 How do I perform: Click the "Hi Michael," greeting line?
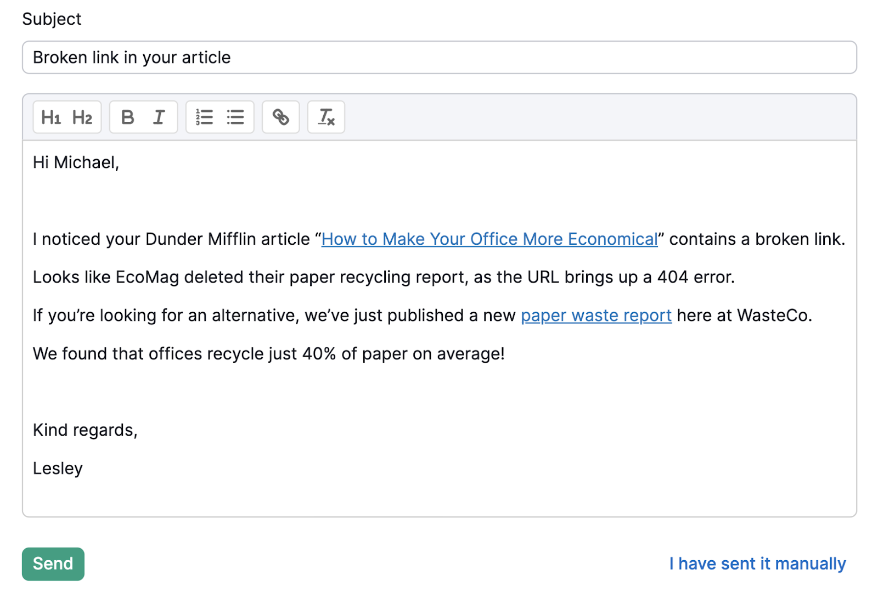click(x=75, y=162)
